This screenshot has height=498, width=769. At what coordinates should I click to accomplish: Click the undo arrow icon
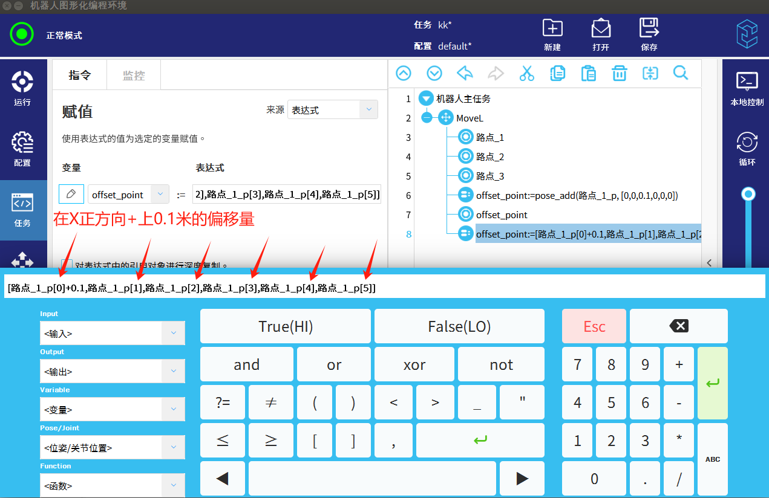[x=465, y=74]
